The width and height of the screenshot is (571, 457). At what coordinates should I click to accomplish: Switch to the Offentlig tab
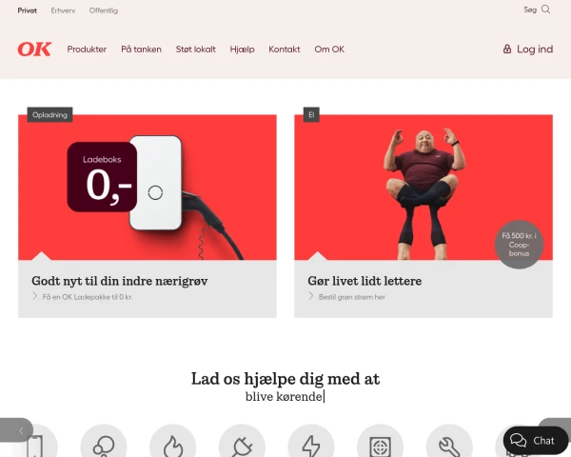pyautogui.click(x=104, y=10)
